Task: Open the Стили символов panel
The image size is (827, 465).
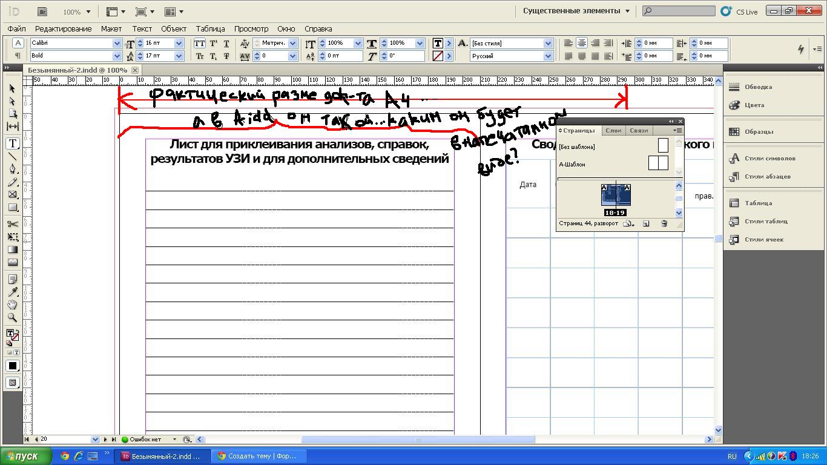Action: (762, 158)
